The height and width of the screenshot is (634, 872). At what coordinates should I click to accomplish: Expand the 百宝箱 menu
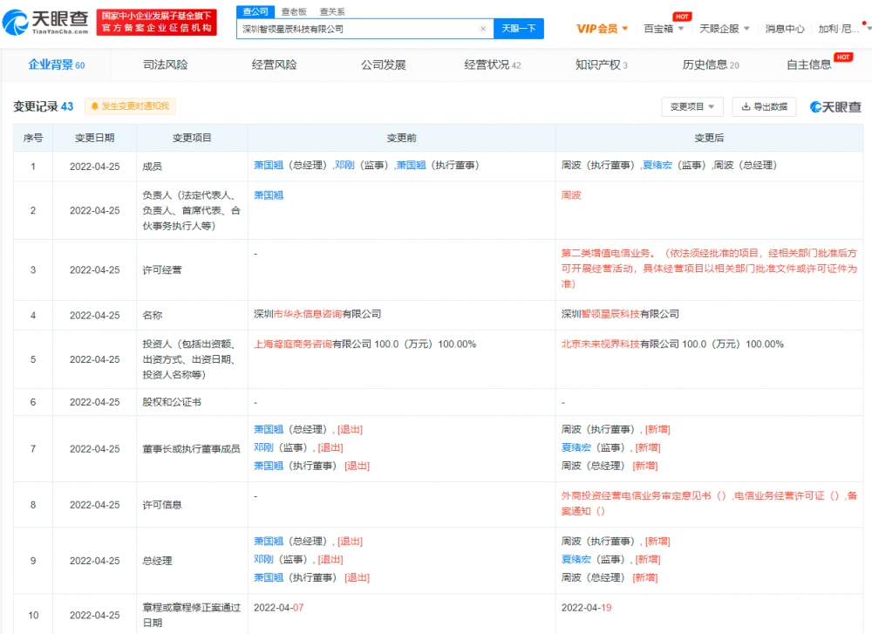[x=664, y=29]
